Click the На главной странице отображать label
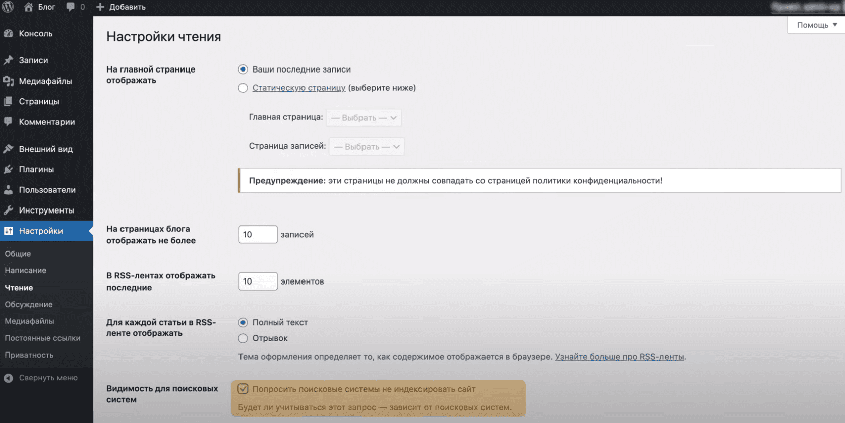Screen dimensions: 845x423 151,75
